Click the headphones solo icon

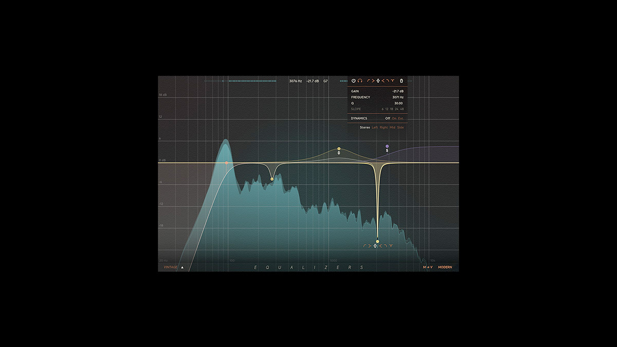point(360,81)
